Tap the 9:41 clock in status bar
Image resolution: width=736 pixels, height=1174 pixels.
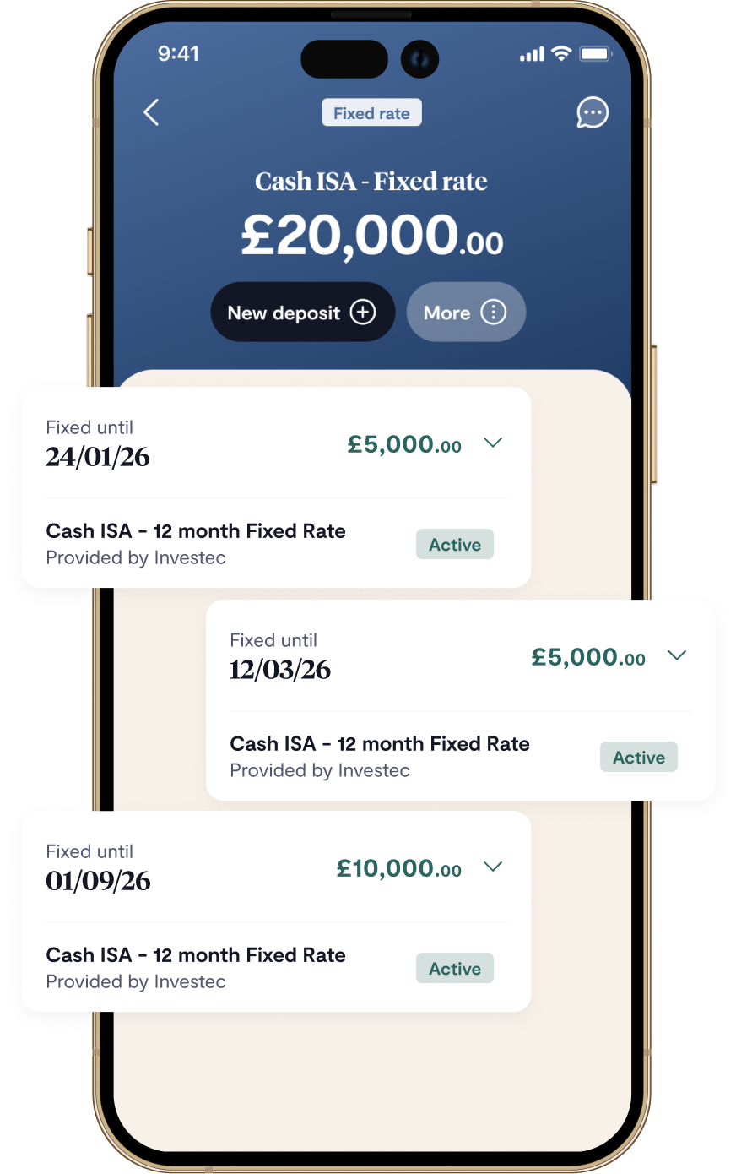179,54
